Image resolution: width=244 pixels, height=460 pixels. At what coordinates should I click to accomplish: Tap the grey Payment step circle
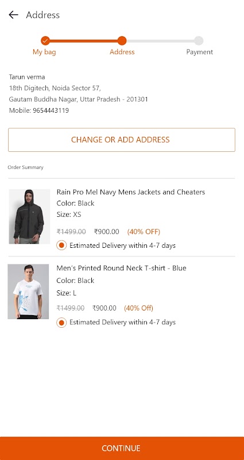coord(199,41)
